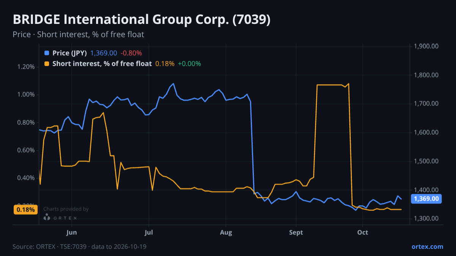Click the 1.00% left axis label
The width and height of the screenshot is (456, 256).
tap(26, 94)
